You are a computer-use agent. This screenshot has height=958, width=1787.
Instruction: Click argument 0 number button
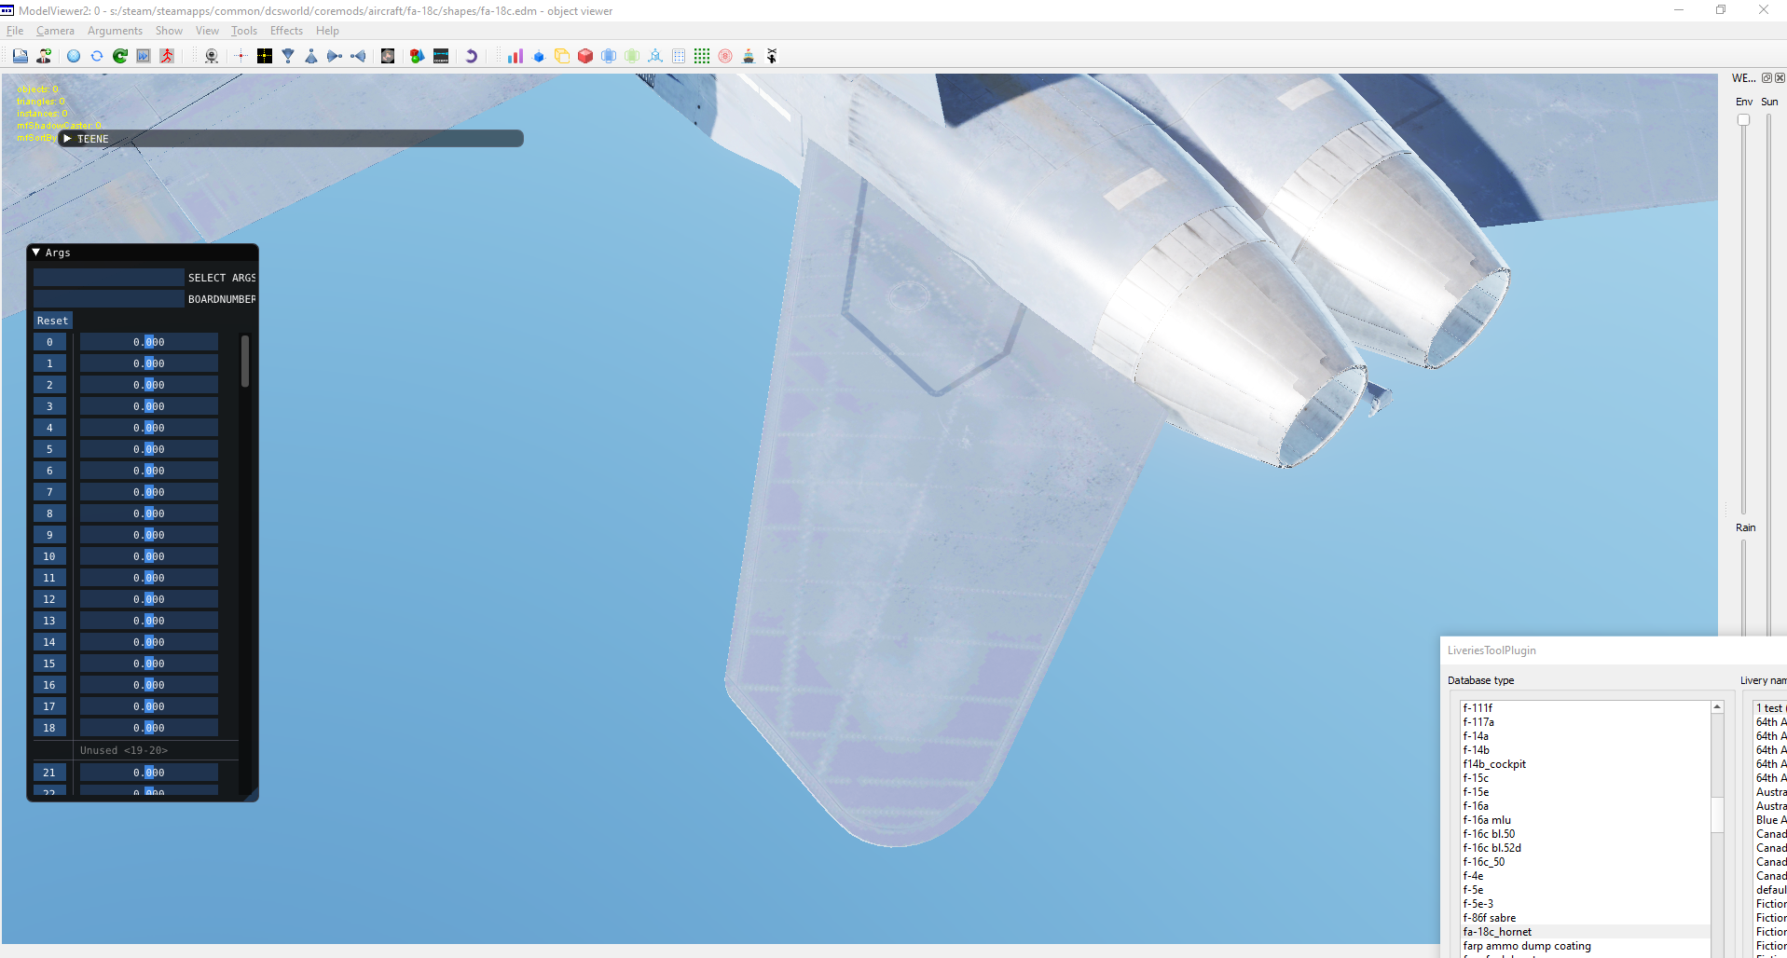click(x=49, y=342)
